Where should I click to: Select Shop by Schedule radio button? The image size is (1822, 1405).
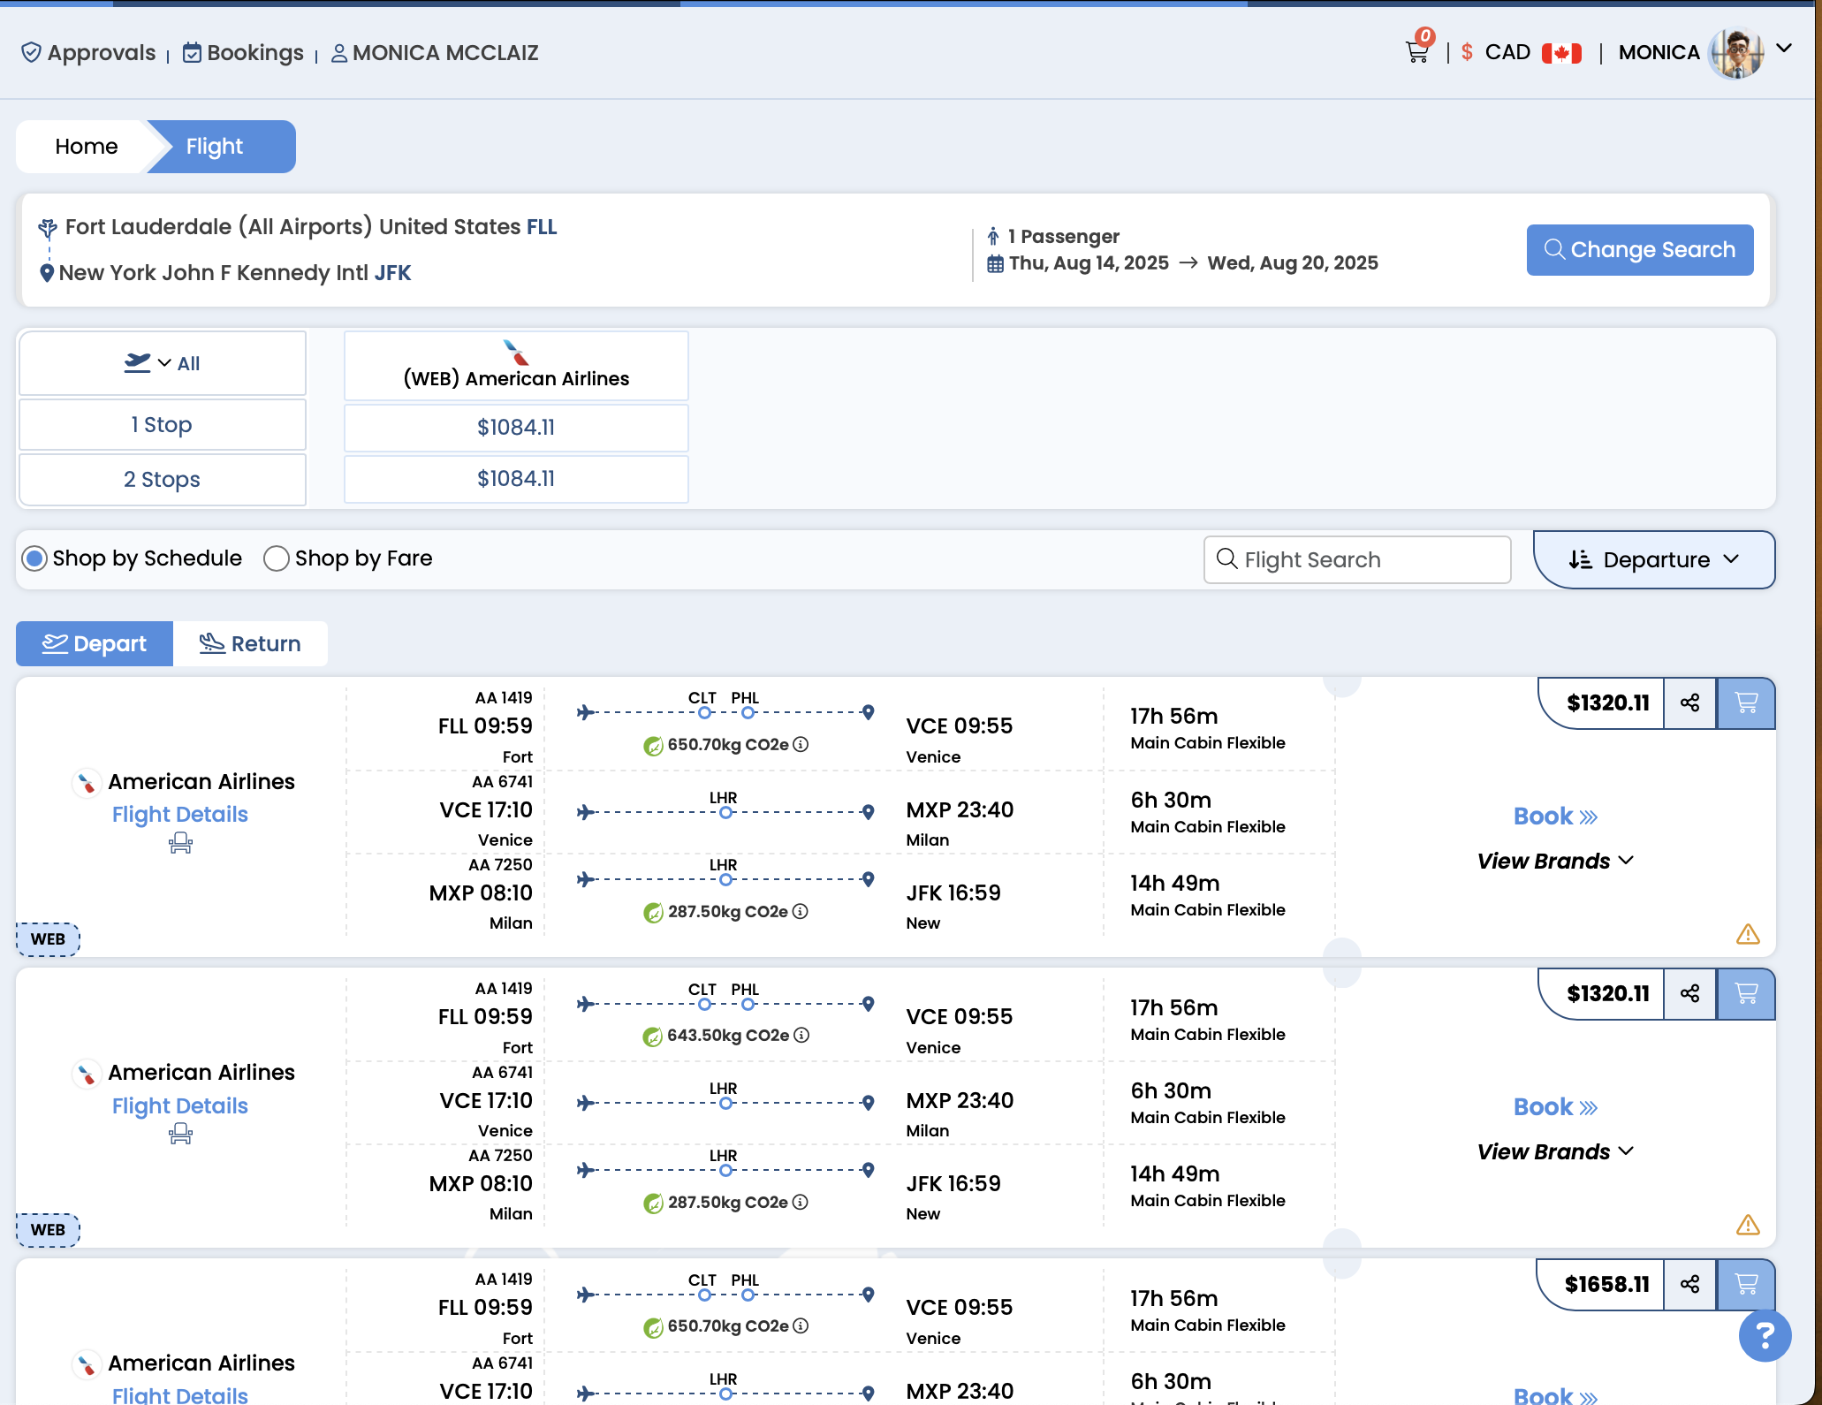tap(34, 558)
